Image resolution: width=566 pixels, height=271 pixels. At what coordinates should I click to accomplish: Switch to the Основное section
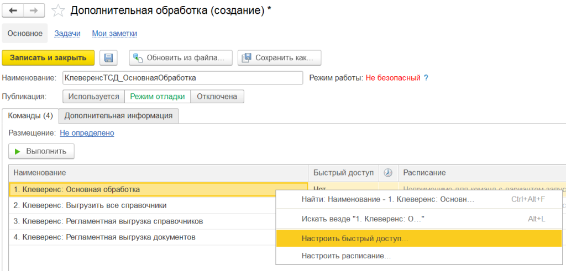click(25, 34)
